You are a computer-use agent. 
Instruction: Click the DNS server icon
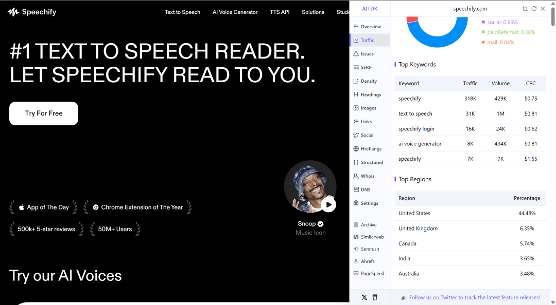pyautogui.click(x=356, y=189)
